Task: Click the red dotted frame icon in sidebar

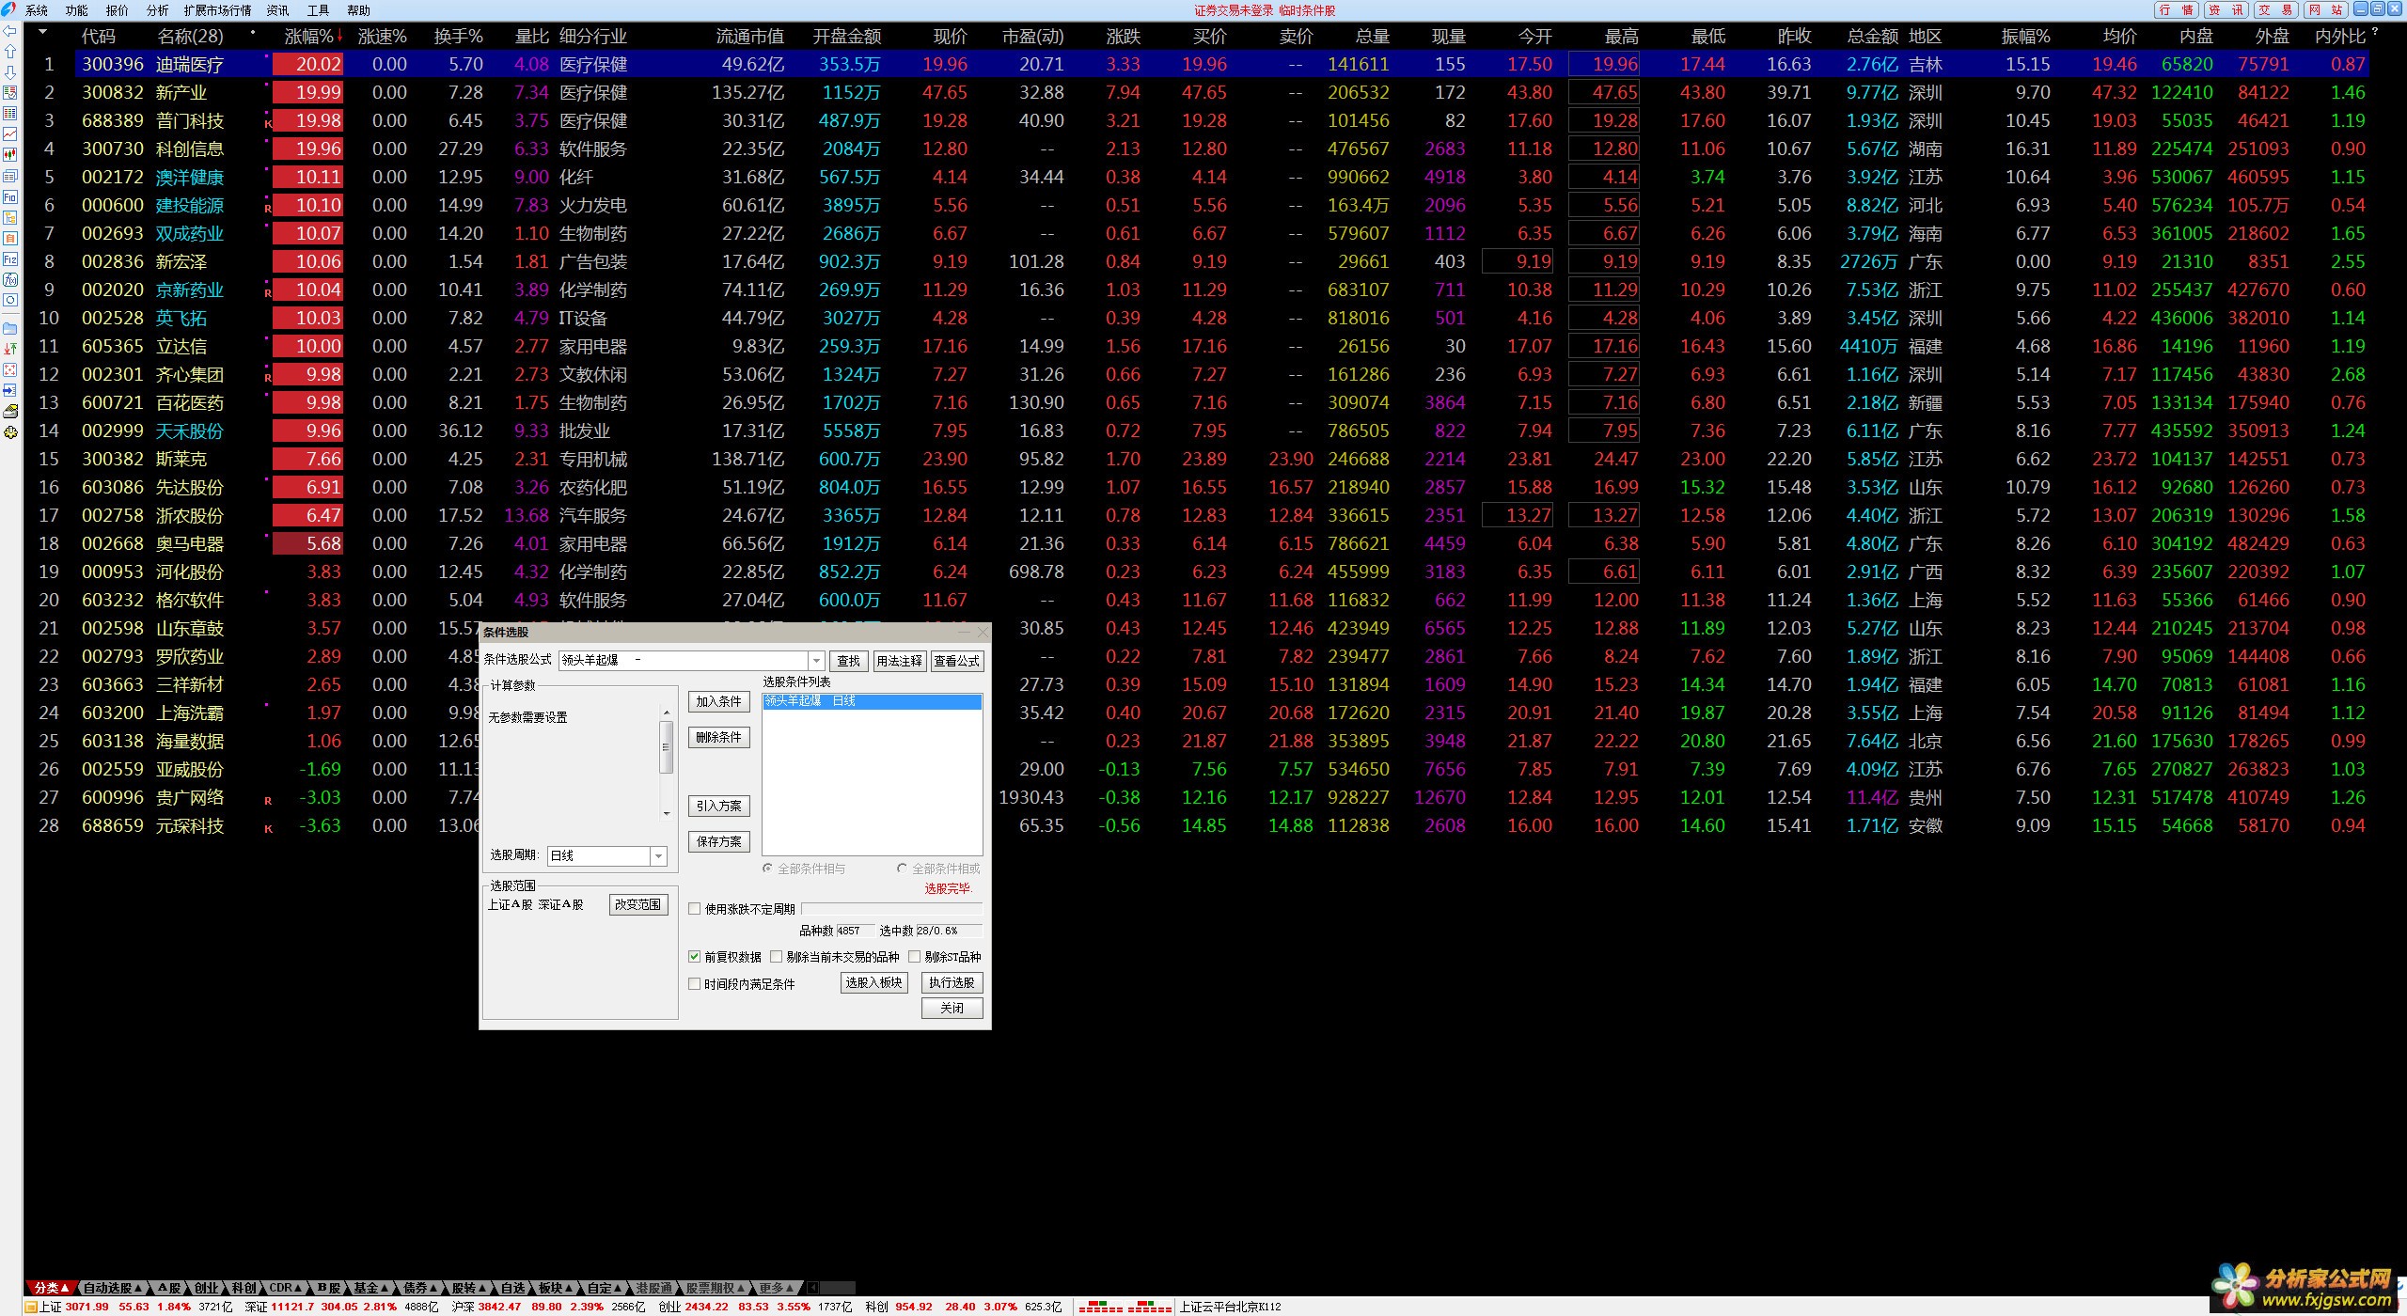Action: [x=10, y=369]
